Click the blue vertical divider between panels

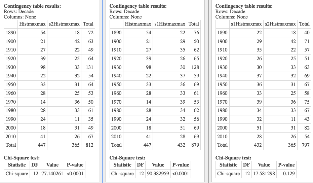102,91
